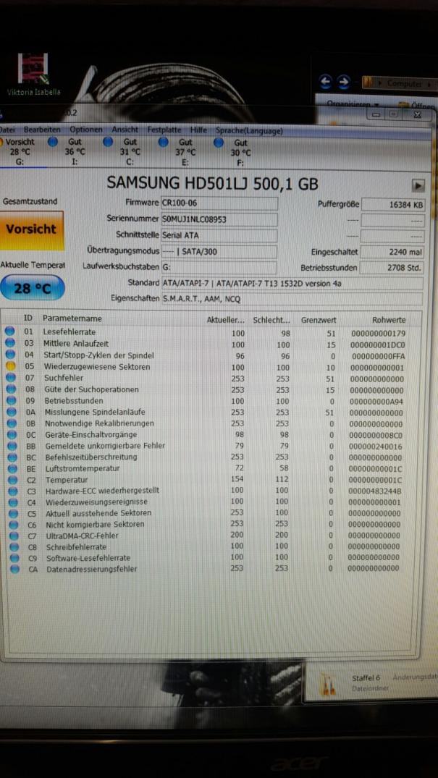Open the Sprache(Language) menu

pyautogui.click(x=249, y=131)
